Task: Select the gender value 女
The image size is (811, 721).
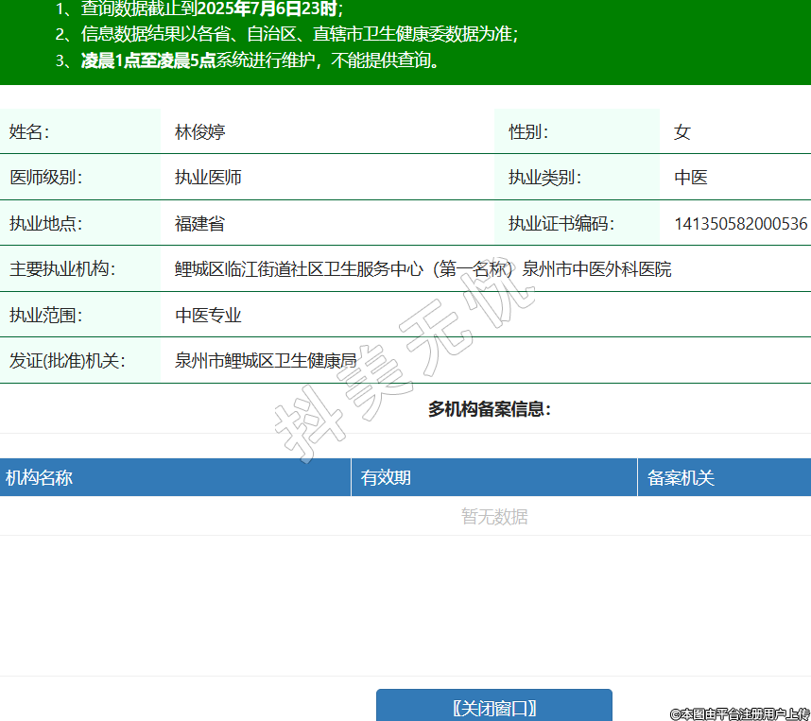Action: pyautogui.click(x=682, y=132)
